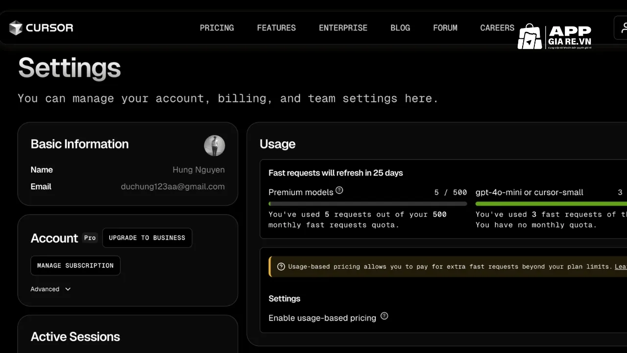Screen dimensions: 627x353
Task: Expand the Advanced account options
Action: point(45,289)
